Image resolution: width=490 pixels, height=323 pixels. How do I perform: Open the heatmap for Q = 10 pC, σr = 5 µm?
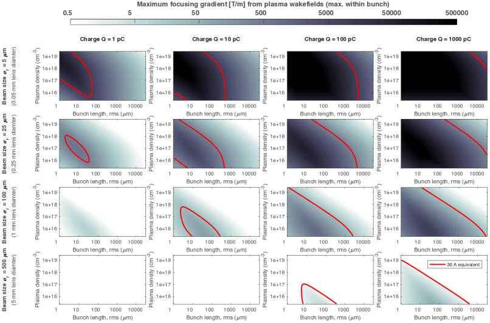pos(216,76)
